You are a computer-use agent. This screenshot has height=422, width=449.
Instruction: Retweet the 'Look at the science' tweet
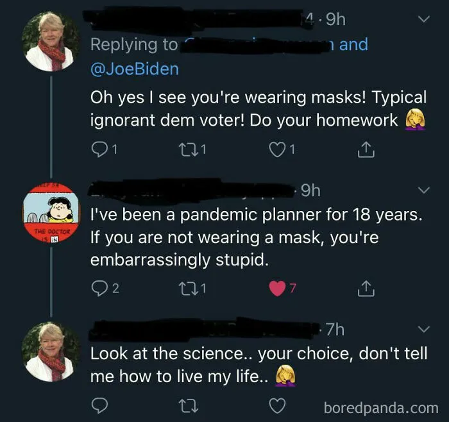point(188,406)
